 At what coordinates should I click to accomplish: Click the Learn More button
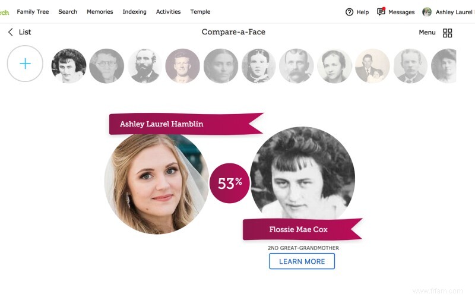point(302,261)
